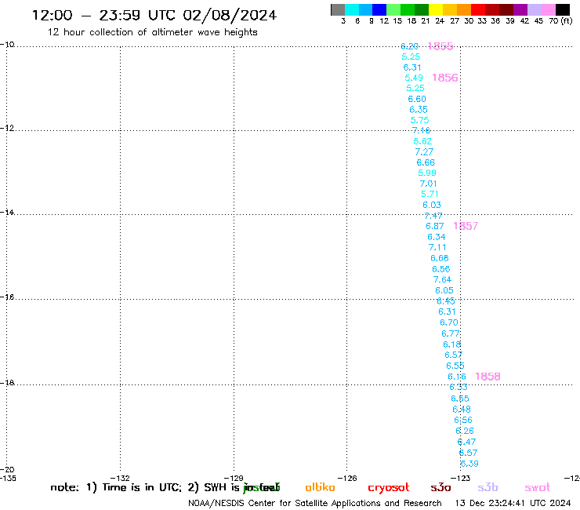
Task: Click wave height value 6.77
Action: click(x=451, y=333)
